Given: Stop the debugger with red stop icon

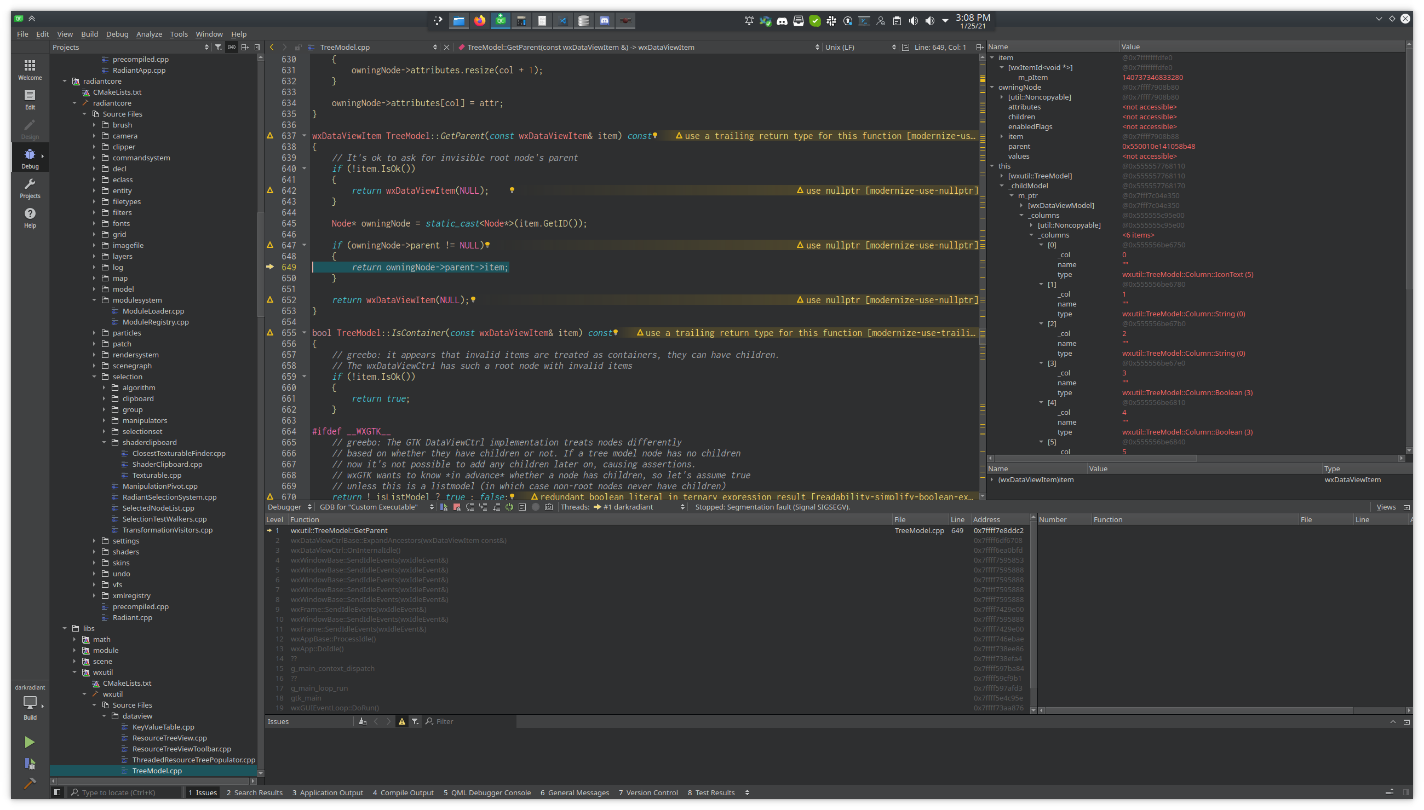Looking at the screenshot, I should tap(457, 507).
